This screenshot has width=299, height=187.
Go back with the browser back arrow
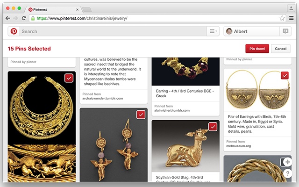[x=7, y=18]
